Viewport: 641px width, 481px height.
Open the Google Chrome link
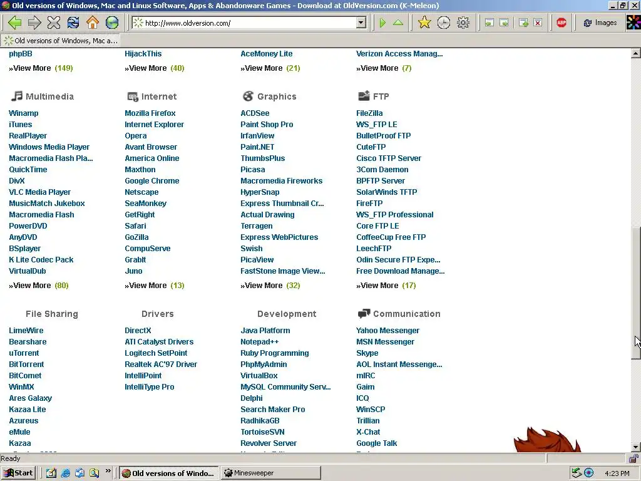coord(151,181)
